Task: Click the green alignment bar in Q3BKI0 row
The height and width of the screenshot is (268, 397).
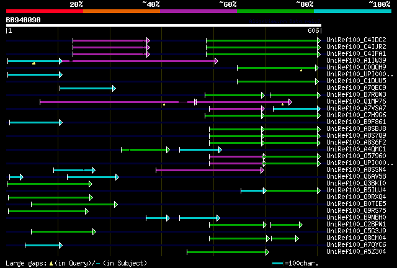Action: pyautogui.click(x=50, y=184)
